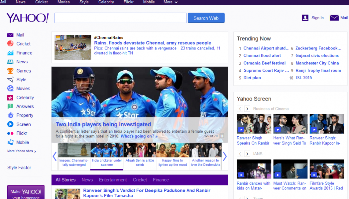Open the Chennai flood alert trending link
The height and width of the screenshot is (199, 349).
(x=262, y=56)
